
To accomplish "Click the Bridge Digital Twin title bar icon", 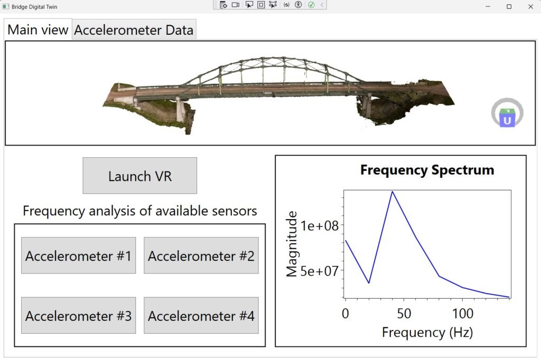I will point(6,6).
